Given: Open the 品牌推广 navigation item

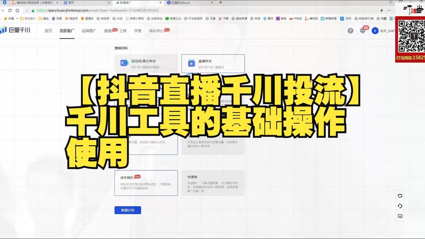Looking at the screenshot, I should click(89, 31).
